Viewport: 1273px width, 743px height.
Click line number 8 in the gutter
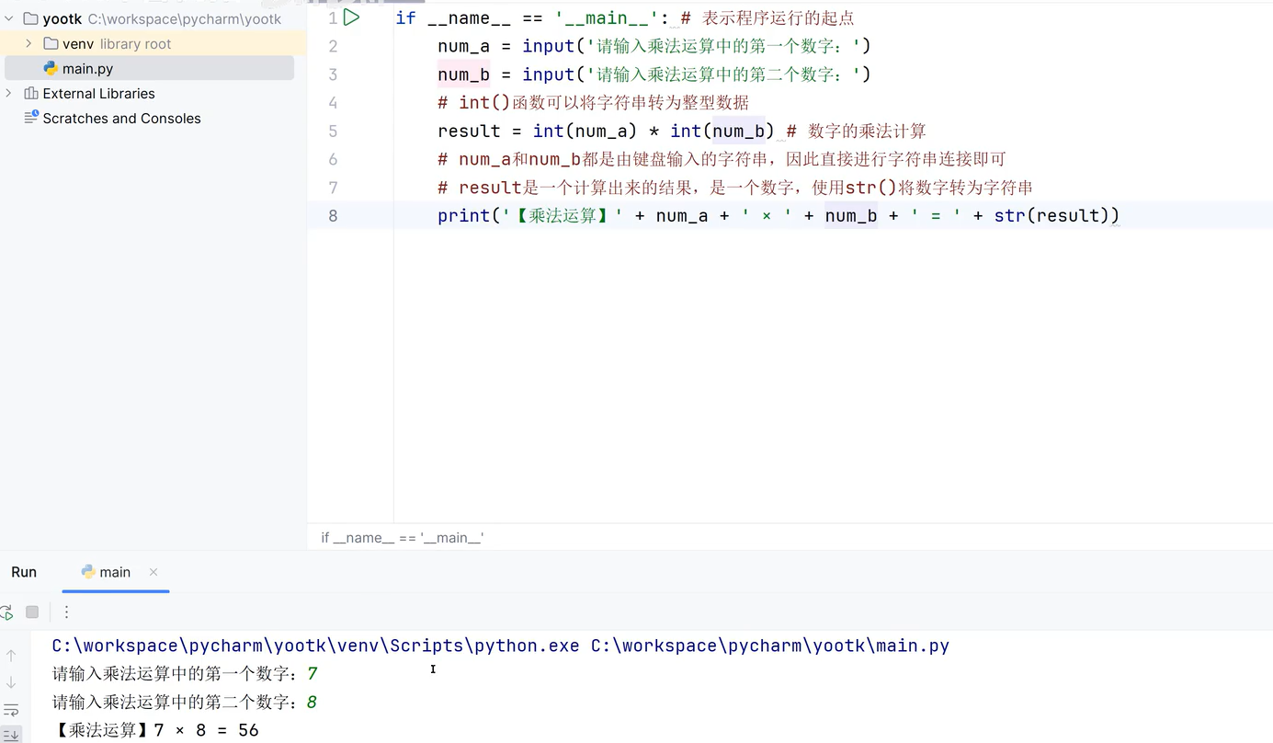pyautogui.click(x=333, y=215)
